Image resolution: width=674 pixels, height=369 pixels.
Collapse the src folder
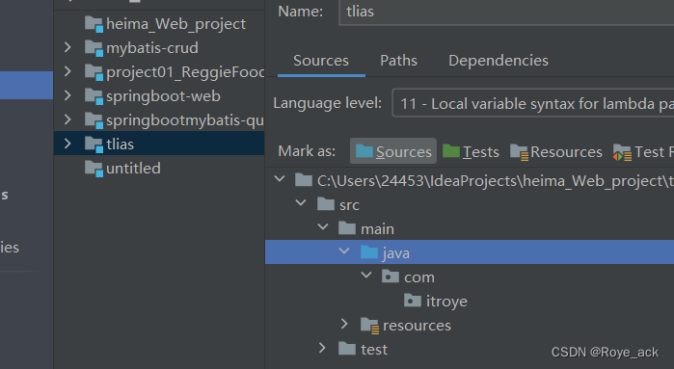(x=301, y=202)
